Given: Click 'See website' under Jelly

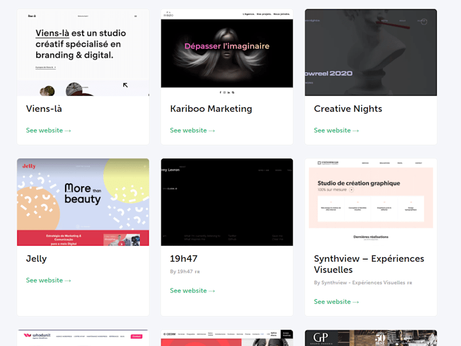Looking at the screenshot, I should 48,280.
